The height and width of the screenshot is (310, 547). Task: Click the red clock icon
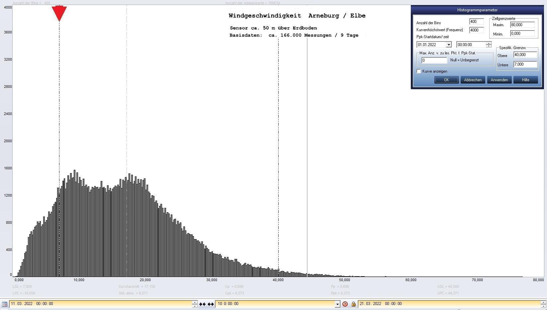click(345, 304)
